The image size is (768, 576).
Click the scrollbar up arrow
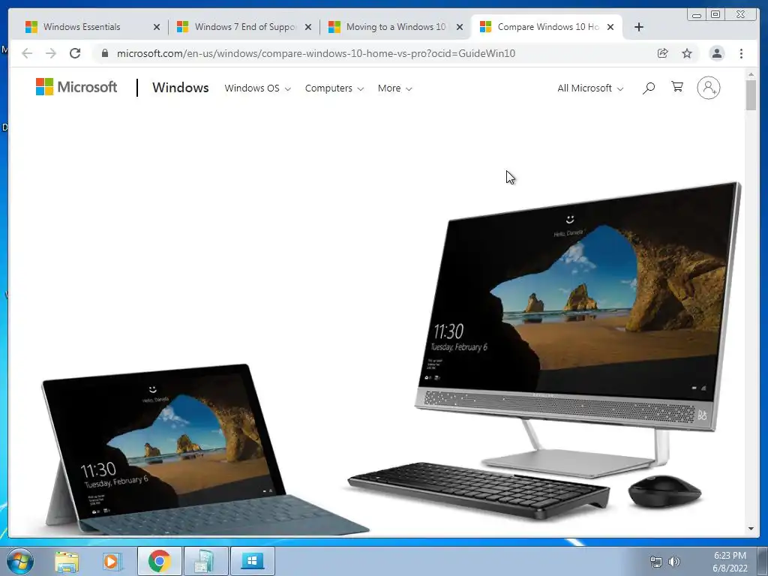751,74
